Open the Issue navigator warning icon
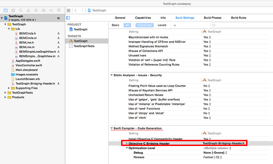This screenshot has width=273, height=164. pos(28,11)
